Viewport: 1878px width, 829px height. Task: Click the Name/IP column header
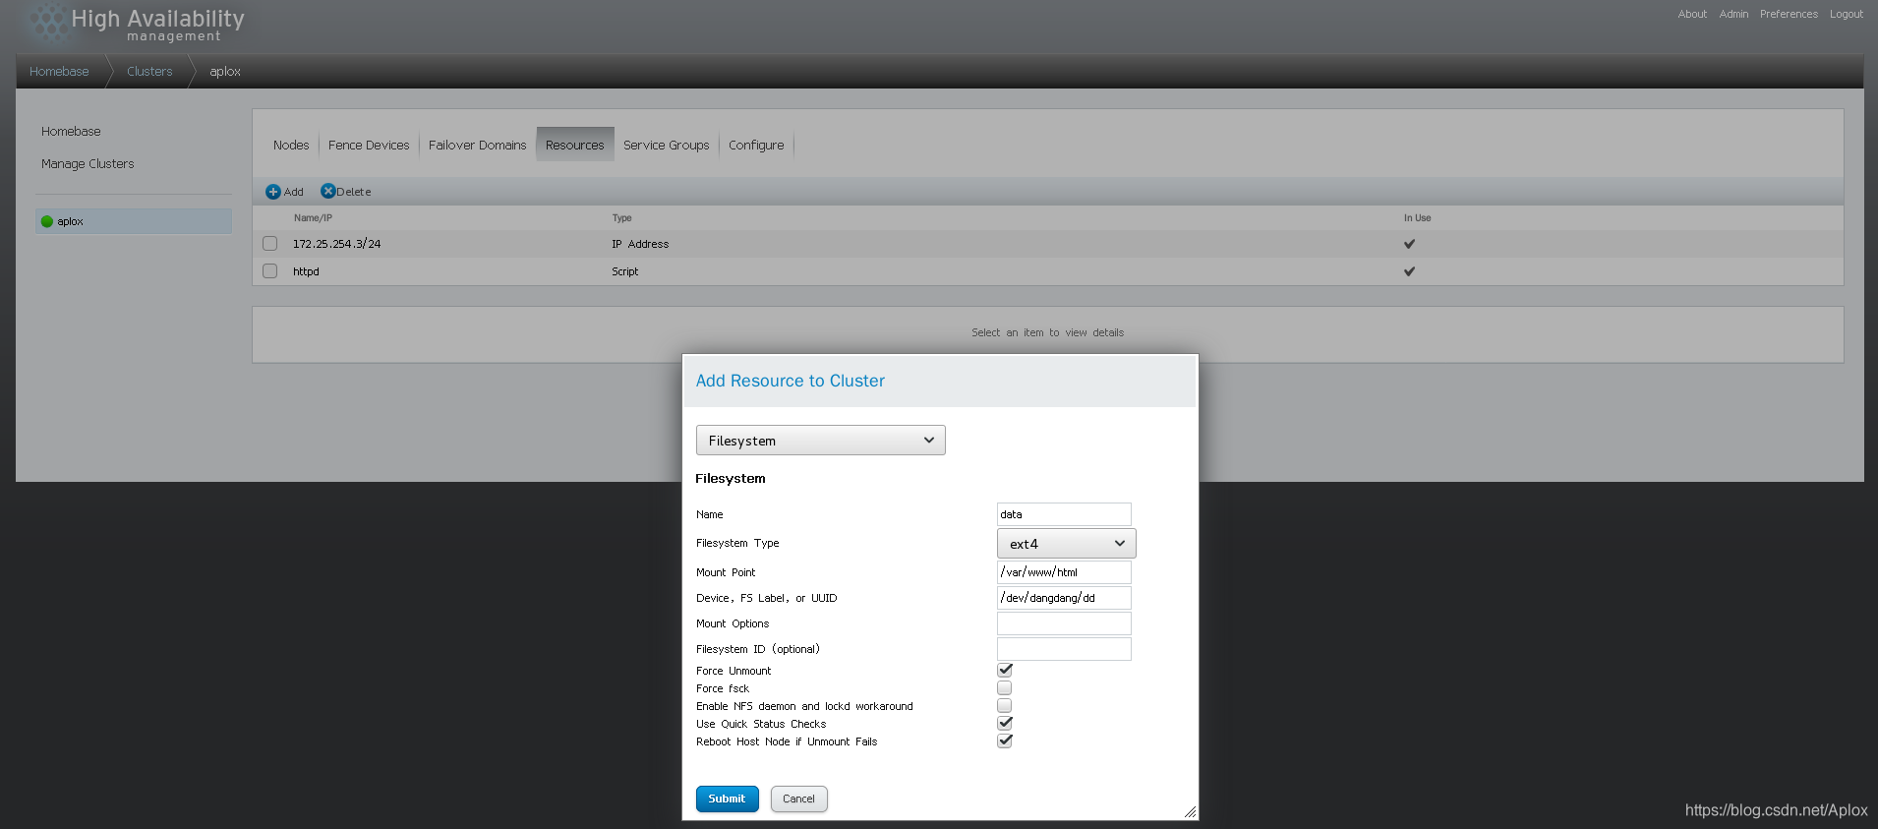click(x=313, y=218)
